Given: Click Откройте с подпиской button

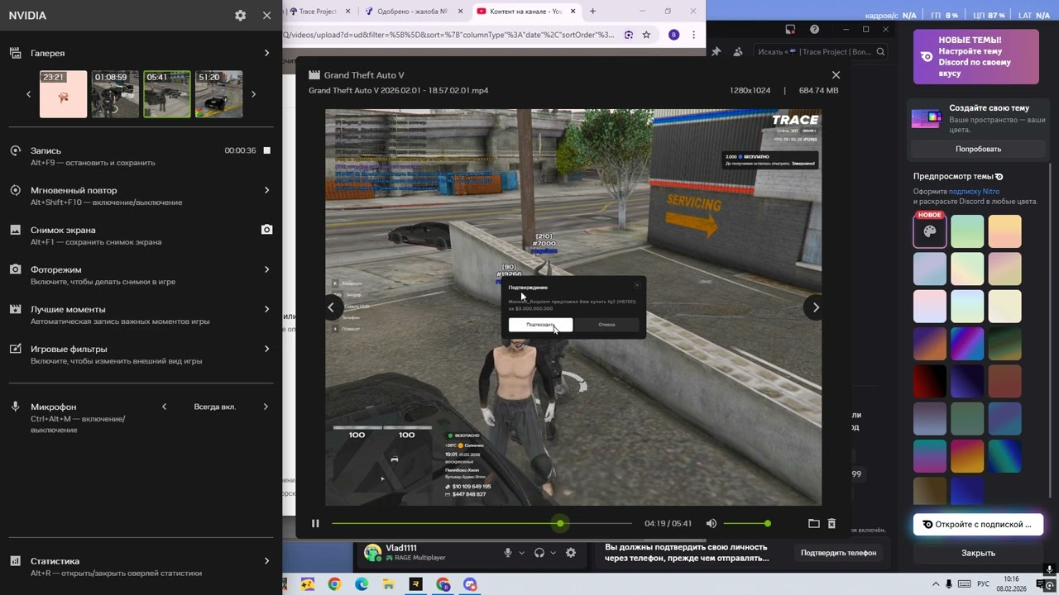Looking at the screenshot, I should (978, 524).
